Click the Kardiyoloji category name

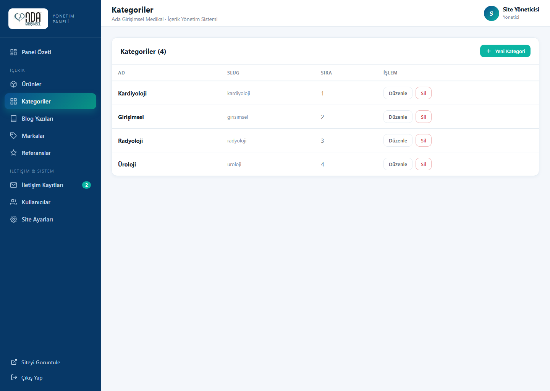click(132, 94)
